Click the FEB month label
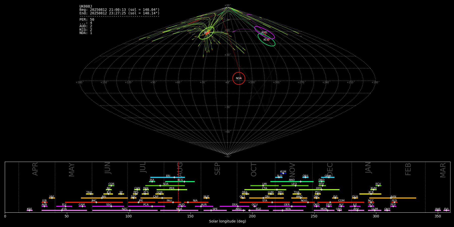Viewport: 454px width, 227px height. point(408,169)
